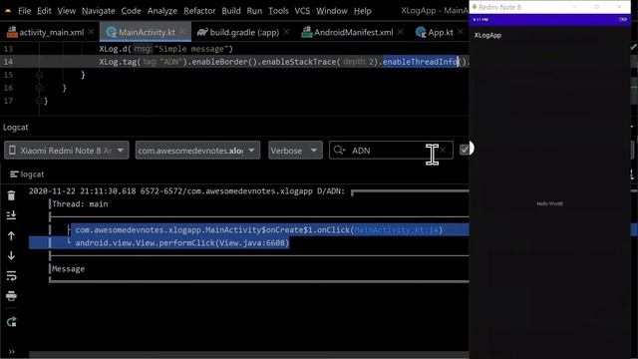The width and height of the screenshot is (638, 359).
Task: Click Hello World text on Redmi Note 8 screen
Action: pyautogui.click(x=549, y=203)
